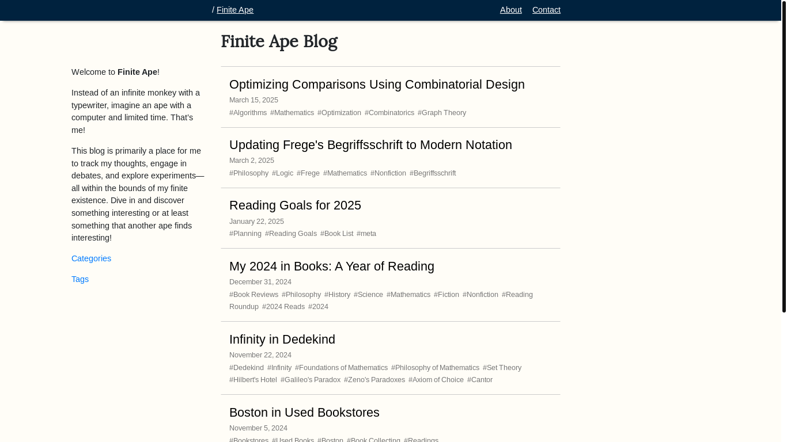Select the #Hilbert's Hotel tag
The image size is (787, 442).
click(253, 380)
